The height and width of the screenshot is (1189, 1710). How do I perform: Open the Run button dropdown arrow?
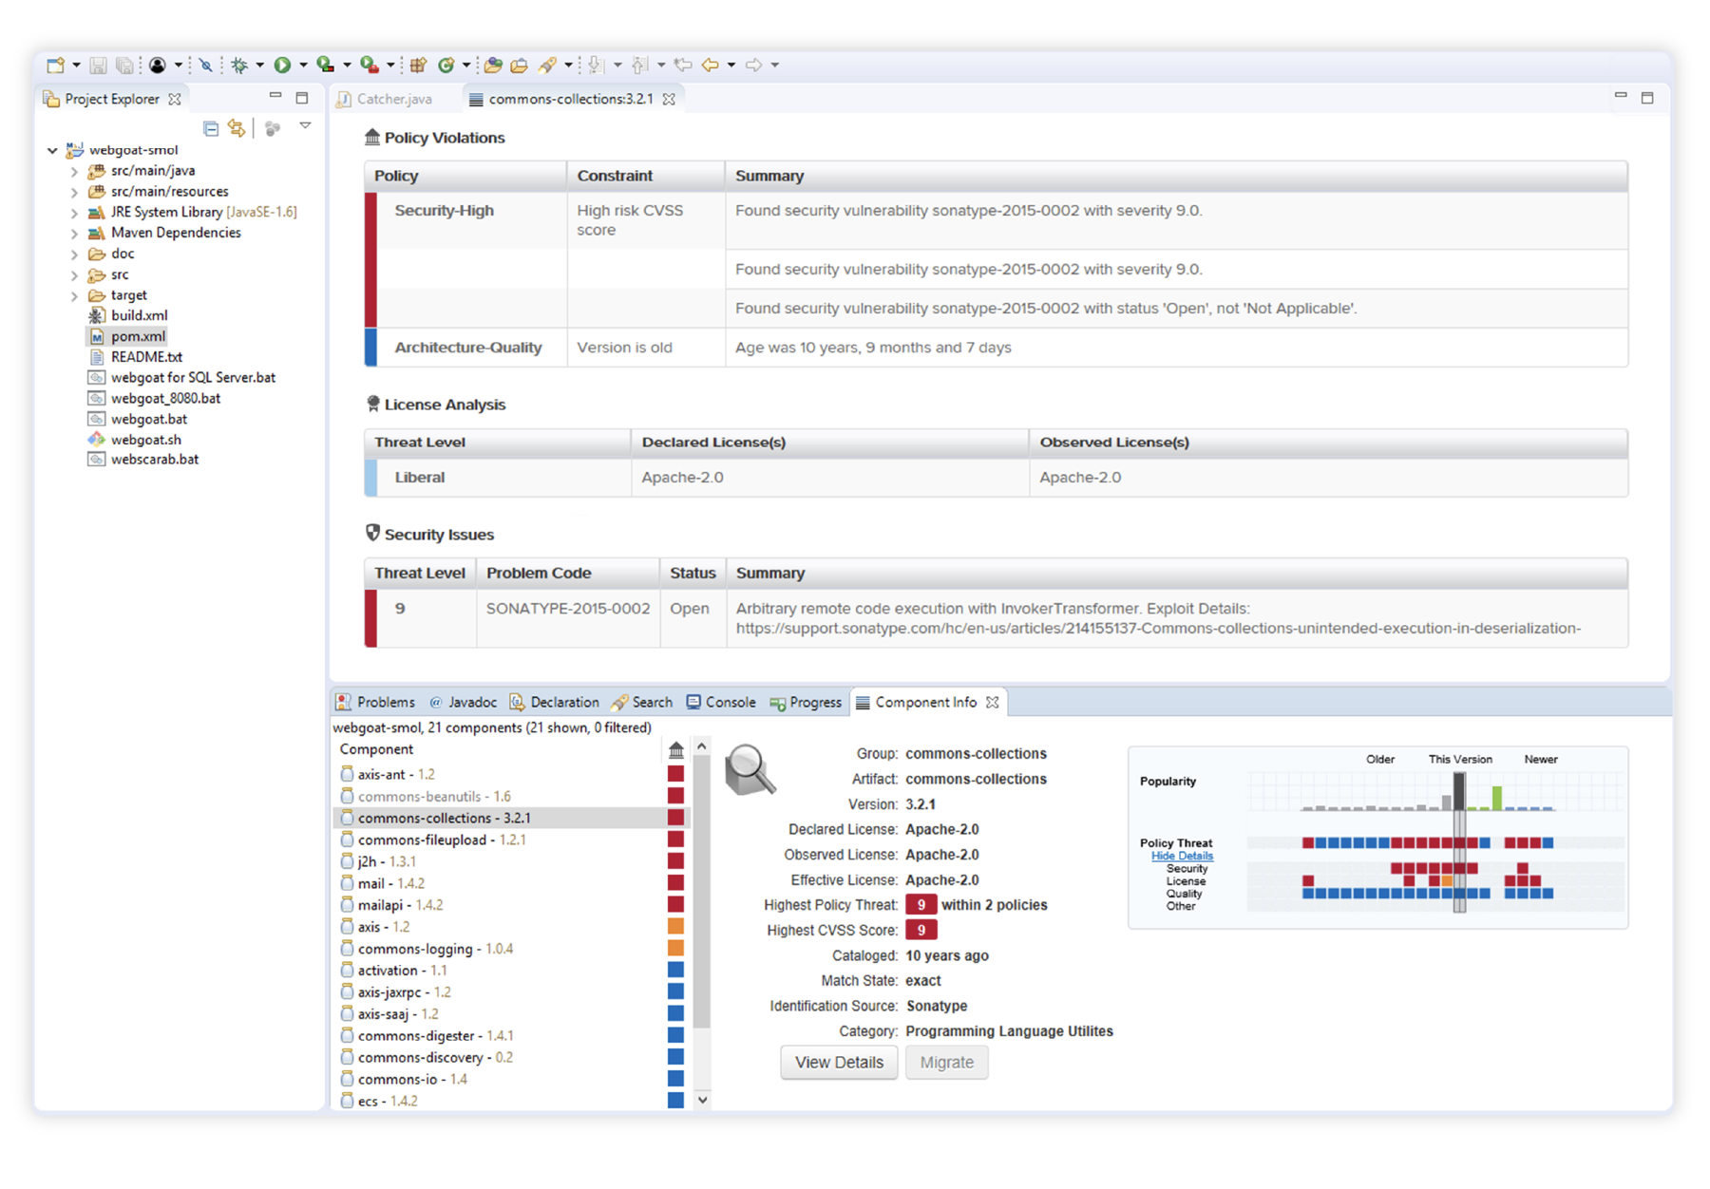pyautogui.click(x=302, y=64)
